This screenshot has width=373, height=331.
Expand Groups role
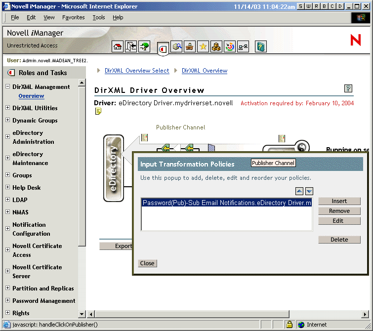pos(7,175)
